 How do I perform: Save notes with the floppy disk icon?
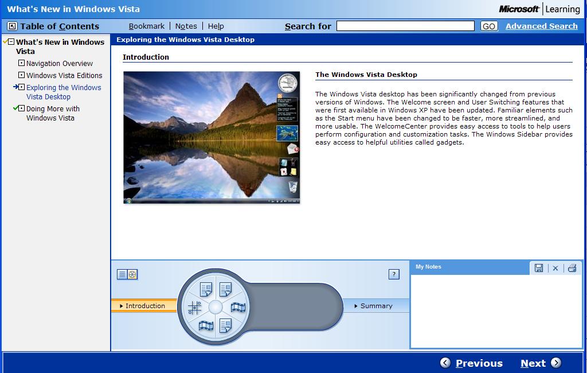click(x=539, y=268)
